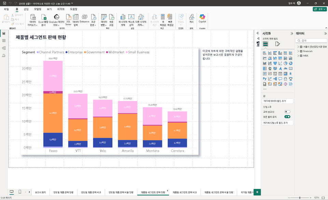Open OneLake 데이터 허브 dropdown
The width and height of the screenshot is (328, 200).
tap(56, 20)
